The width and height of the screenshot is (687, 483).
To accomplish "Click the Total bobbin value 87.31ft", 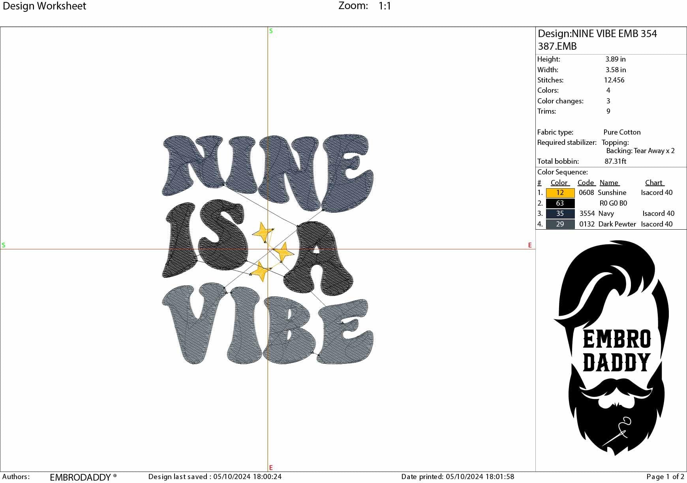I will (x=616, y=161).
